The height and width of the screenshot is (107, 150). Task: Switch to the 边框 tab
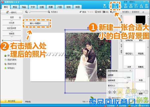point(42,7)
